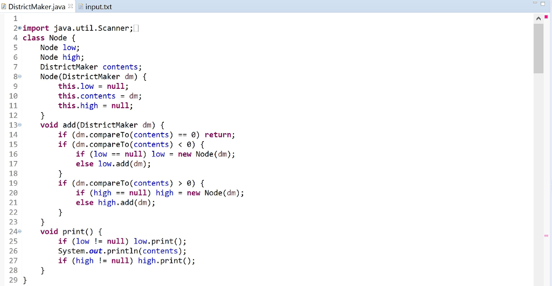The height and width of the screenshot is (286, 552).
Task: Expand the folded imports at line 2
Action: click(x=20, y=28)
